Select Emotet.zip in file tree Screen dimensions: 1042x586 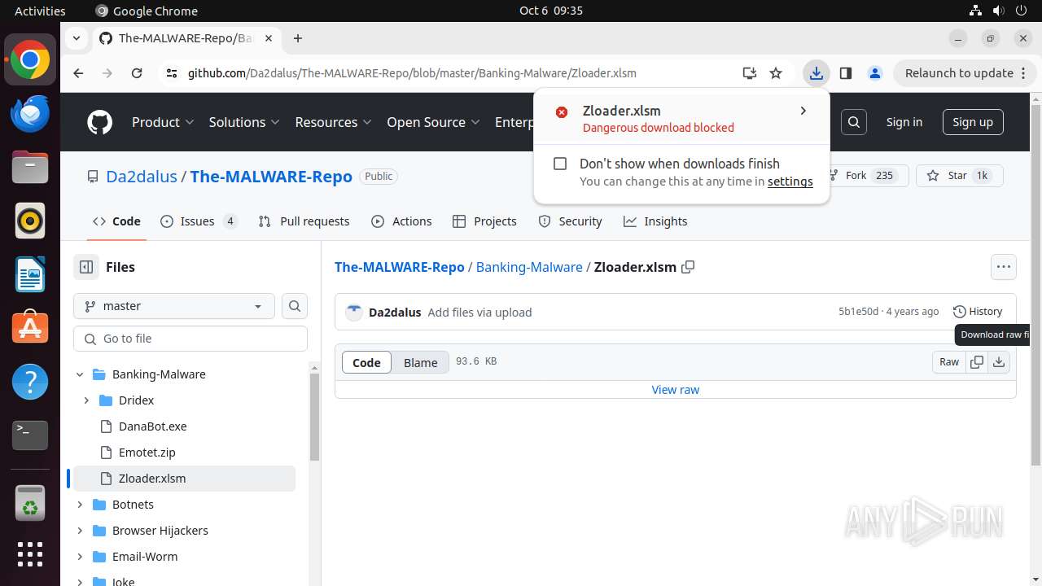tap(147, 453)
